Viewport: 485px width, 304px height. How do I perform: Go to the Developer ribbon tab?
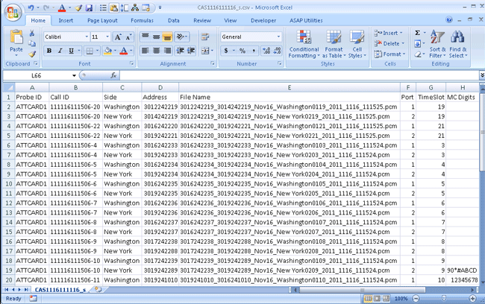(263, 20)
